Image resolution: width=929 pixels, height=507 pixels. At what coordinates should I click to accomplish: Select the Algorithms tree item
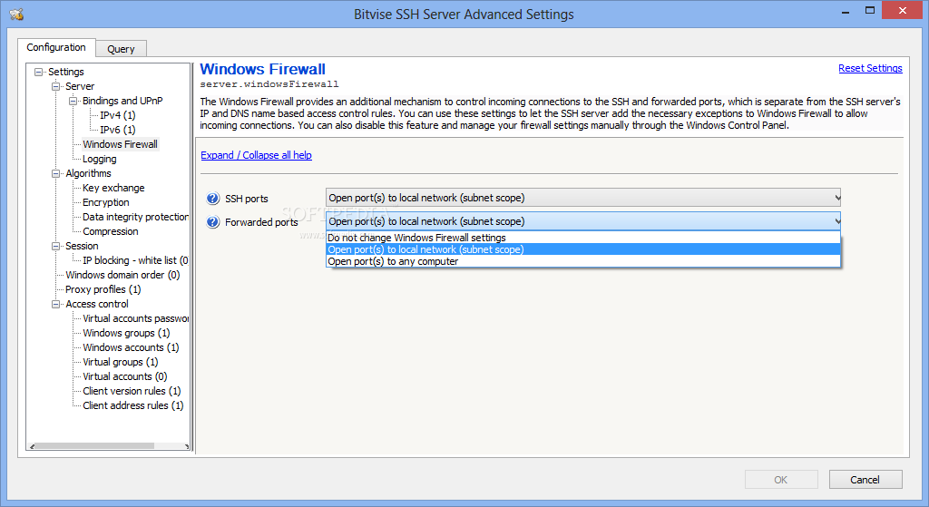point(88,173)
